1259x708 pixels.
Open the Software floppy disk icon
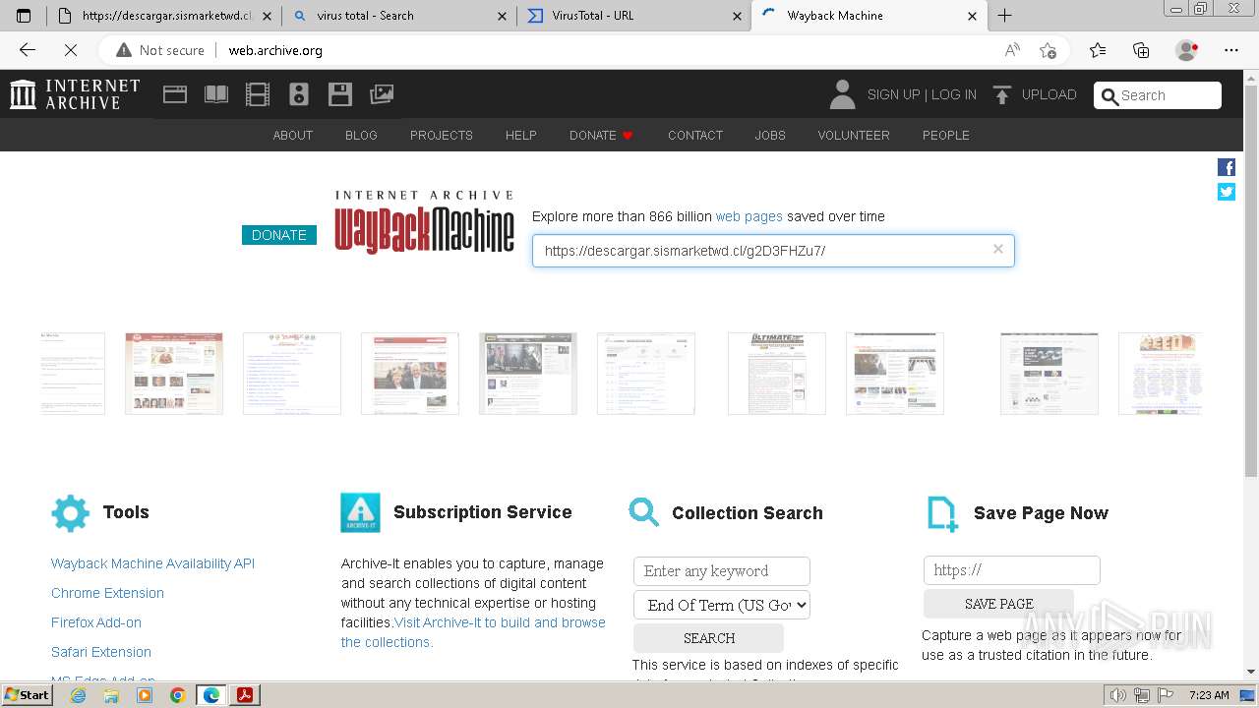pos(340,94)
